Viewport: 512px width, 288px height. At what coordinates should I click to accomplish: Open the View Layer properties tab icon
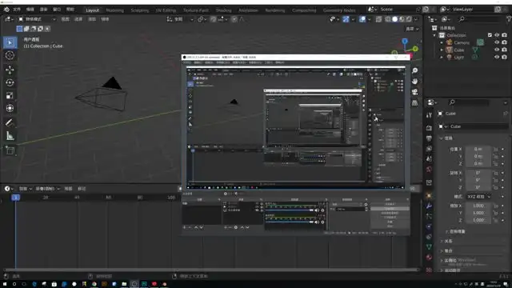point(429,149)
